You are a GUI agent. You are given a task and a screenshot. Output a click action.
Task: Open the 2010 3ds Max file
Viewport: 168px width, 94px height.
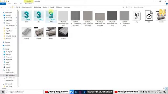(x=27, y=16)
